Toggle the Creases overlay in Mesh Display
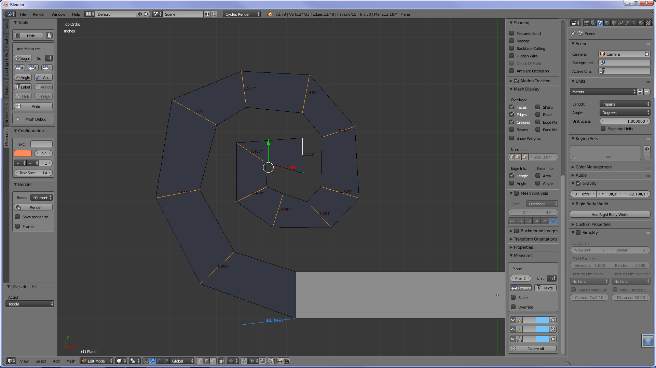The height and width of the screenshot is (368, 656). [511, 122]
